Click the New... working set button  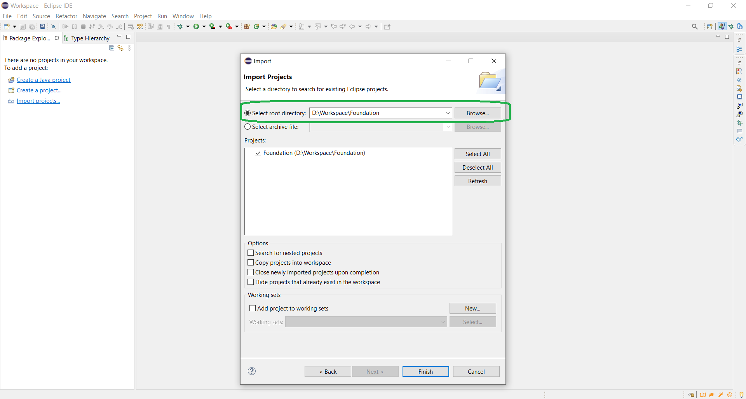472,308
